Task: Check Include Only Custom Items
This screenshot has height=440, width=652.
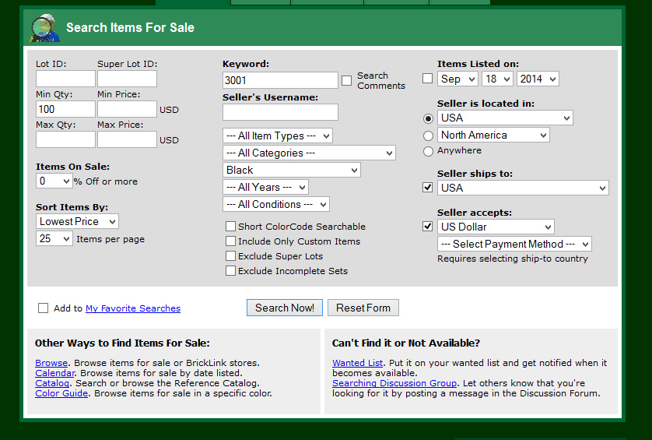Action: point(230,241)
